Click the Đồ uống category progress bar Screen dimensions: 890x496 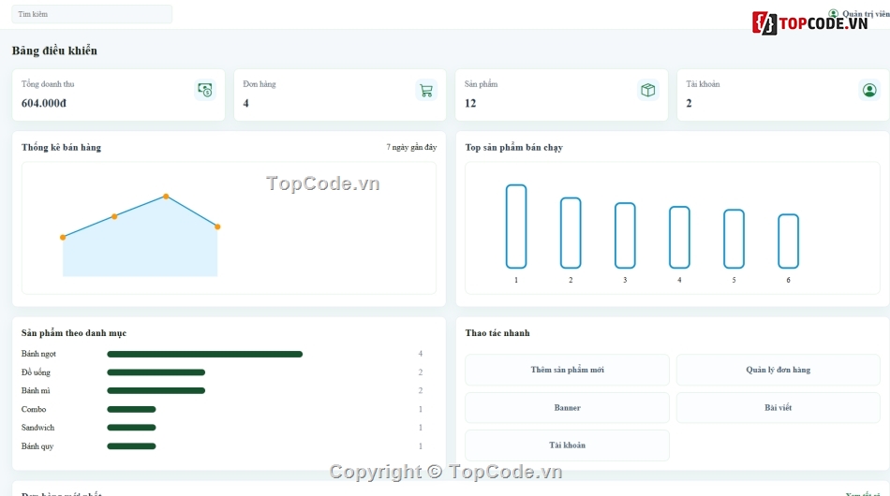[x=156, y=372]
